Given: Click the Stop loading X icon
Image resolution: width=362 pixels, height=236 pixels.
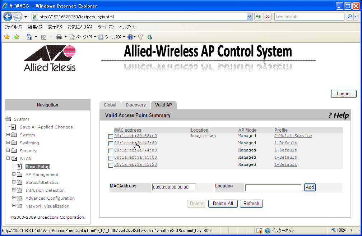Looking at the screenshot, I should click(267, 17).
